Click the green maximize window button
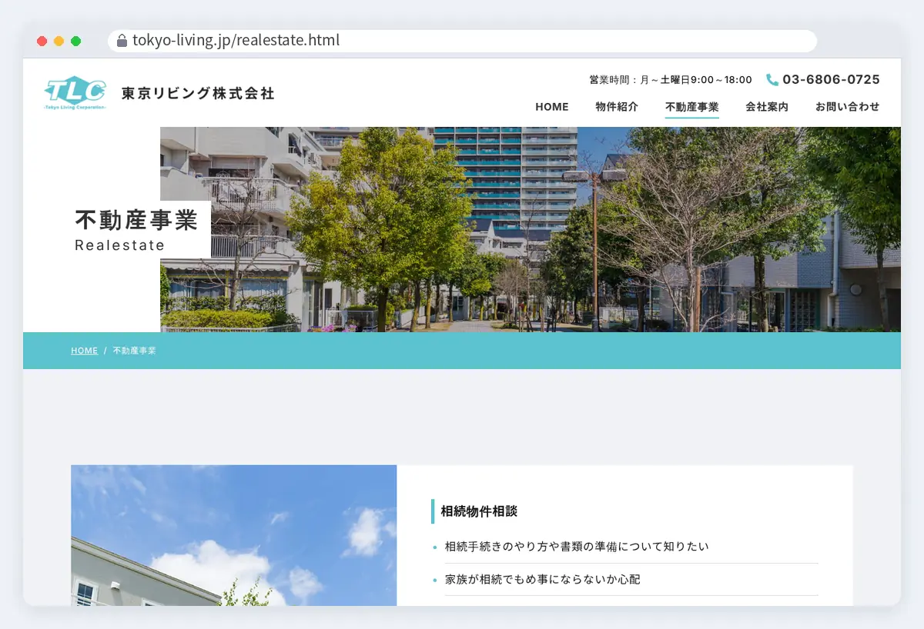924x629 pixels. 75,41
